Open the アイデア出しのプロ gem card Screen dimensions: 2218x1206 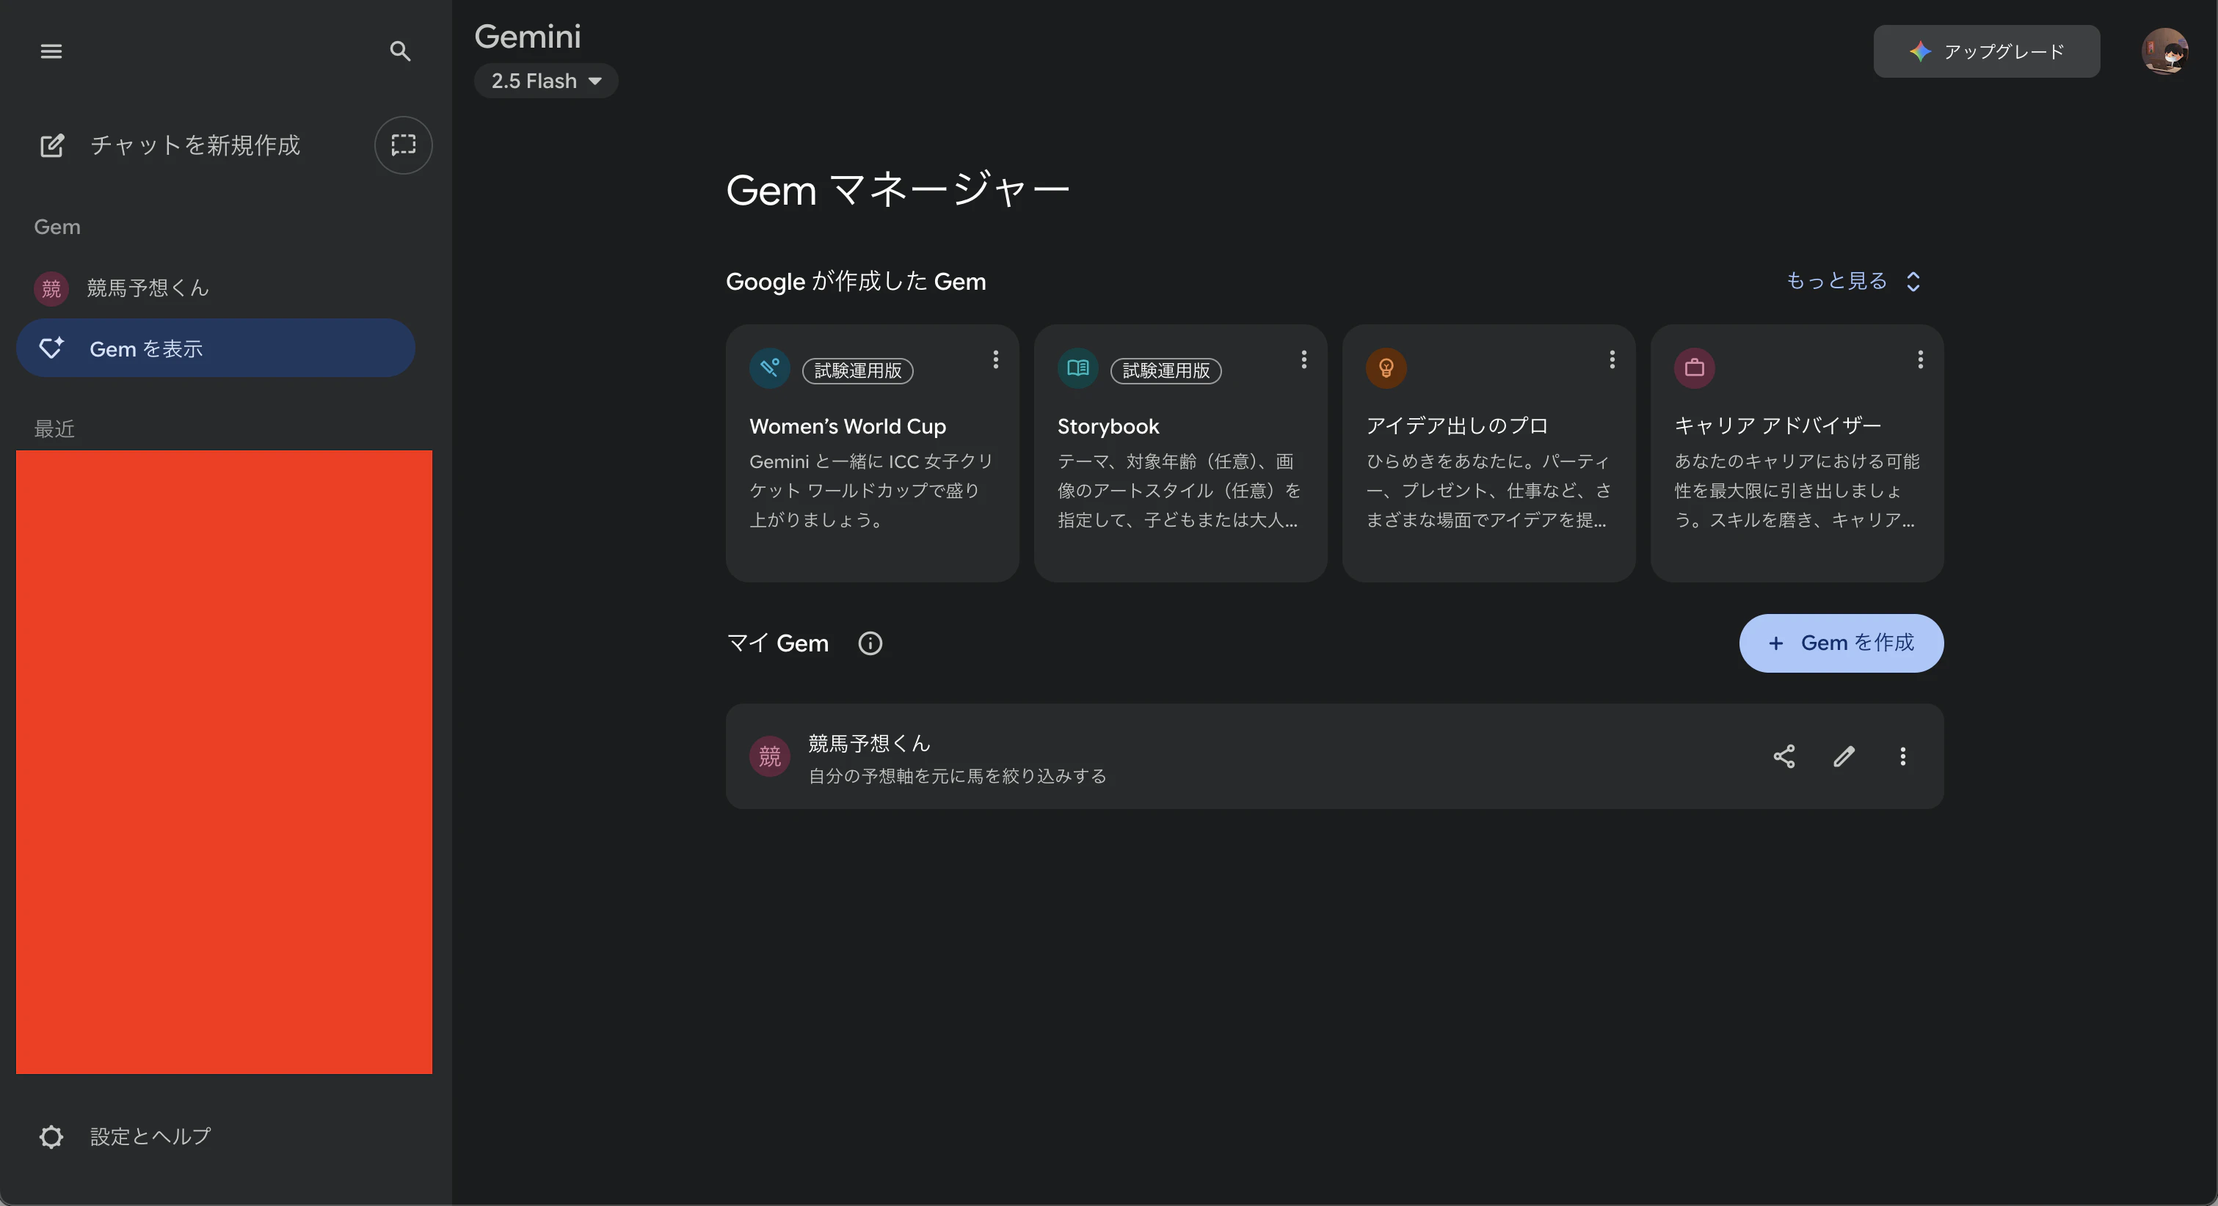[x=1488, y=453]
